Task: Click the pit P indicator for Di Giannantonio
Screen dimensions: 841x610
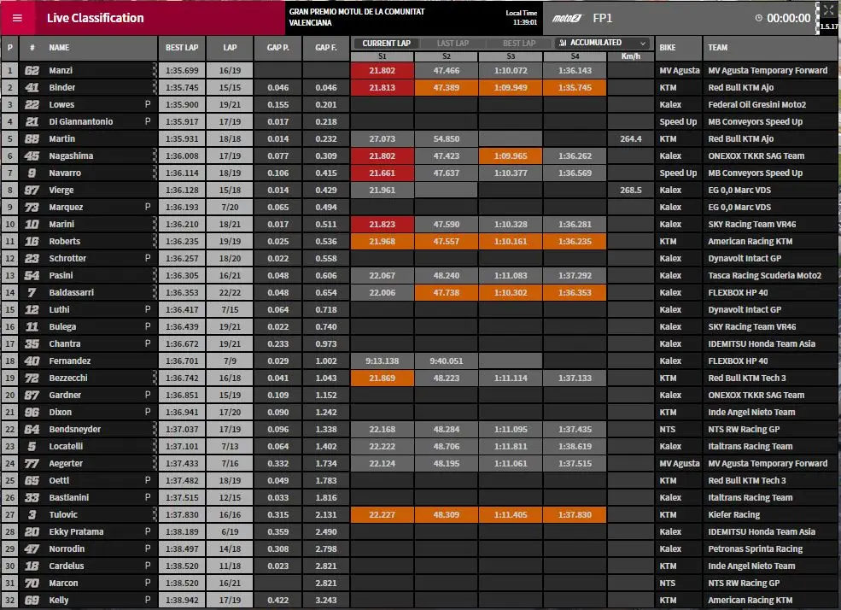Action: point(148,121)
